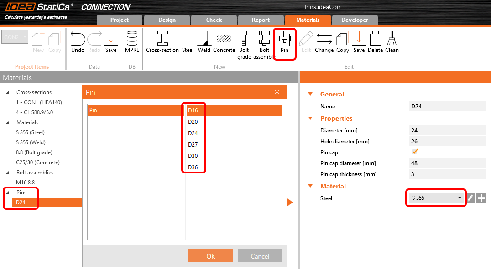The height and width of the screenshot is (269, 491).
Task: Click the Bolt grade icon
Action: click(244, 44)
